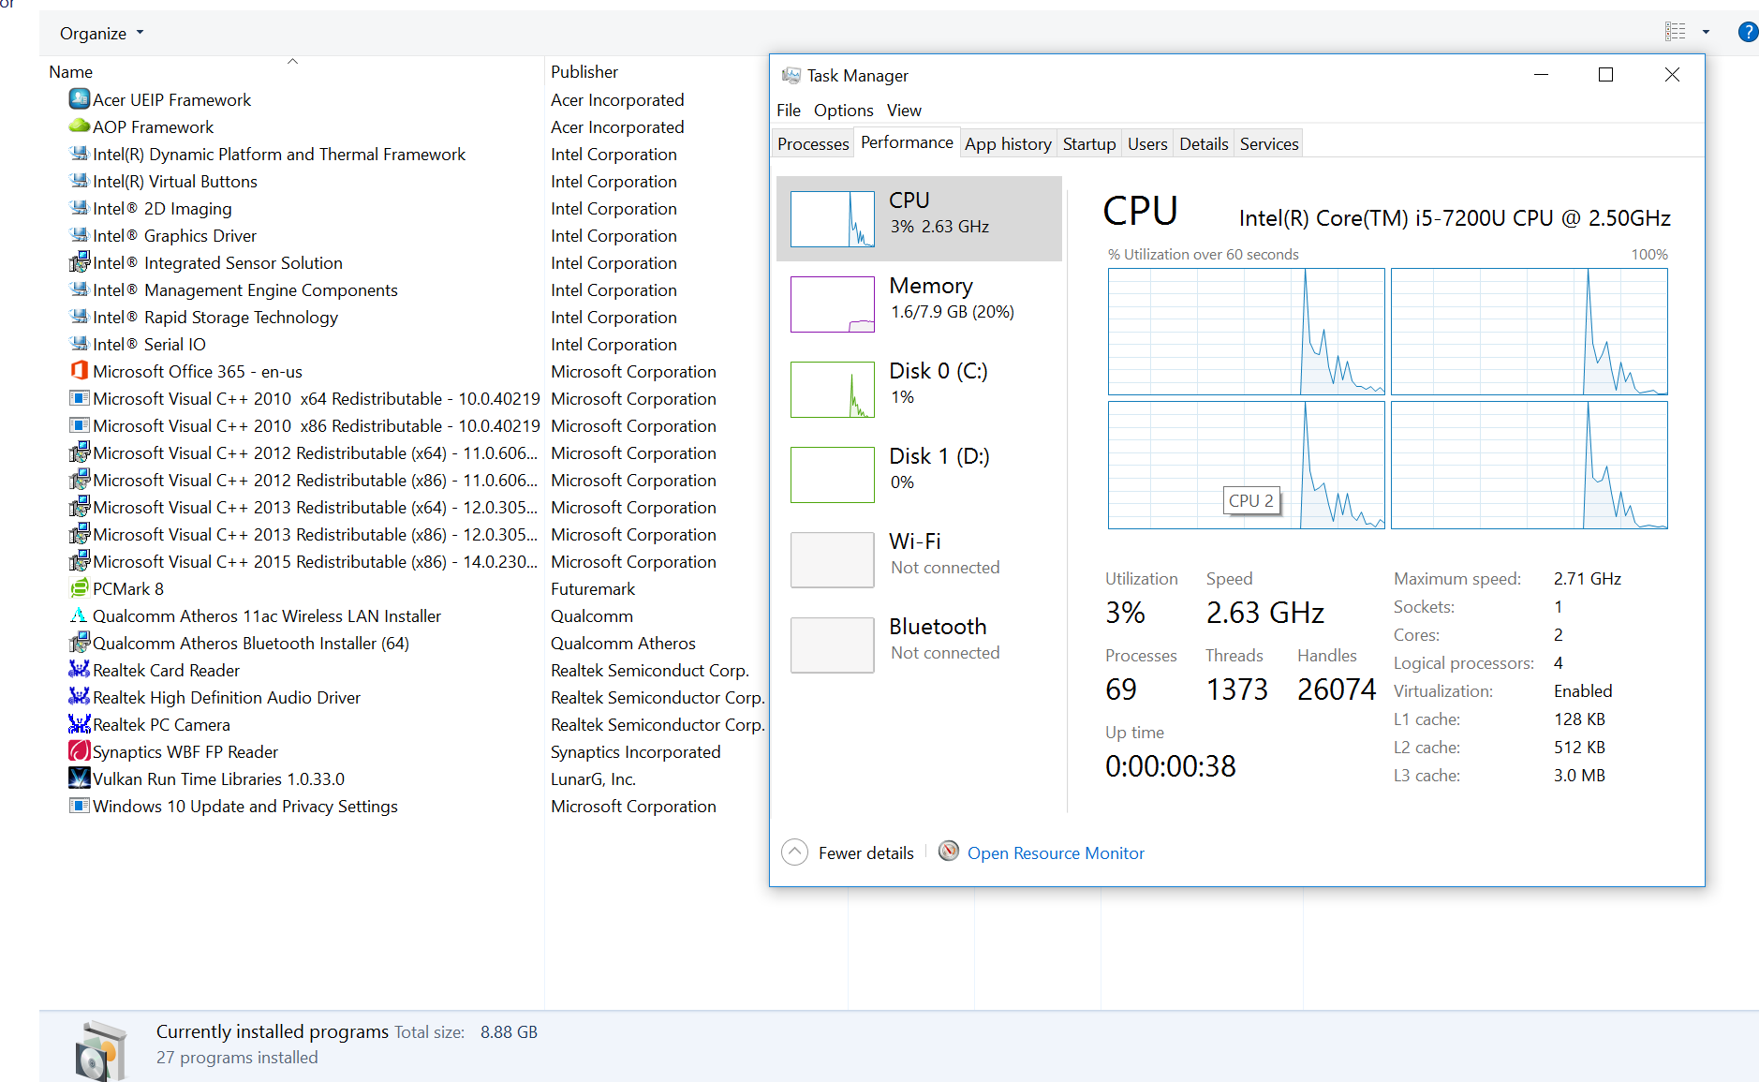Open the View menu in Task Manager
Screen dimensions: 1759x1082
pyautogui.click(x=904, y=111)
